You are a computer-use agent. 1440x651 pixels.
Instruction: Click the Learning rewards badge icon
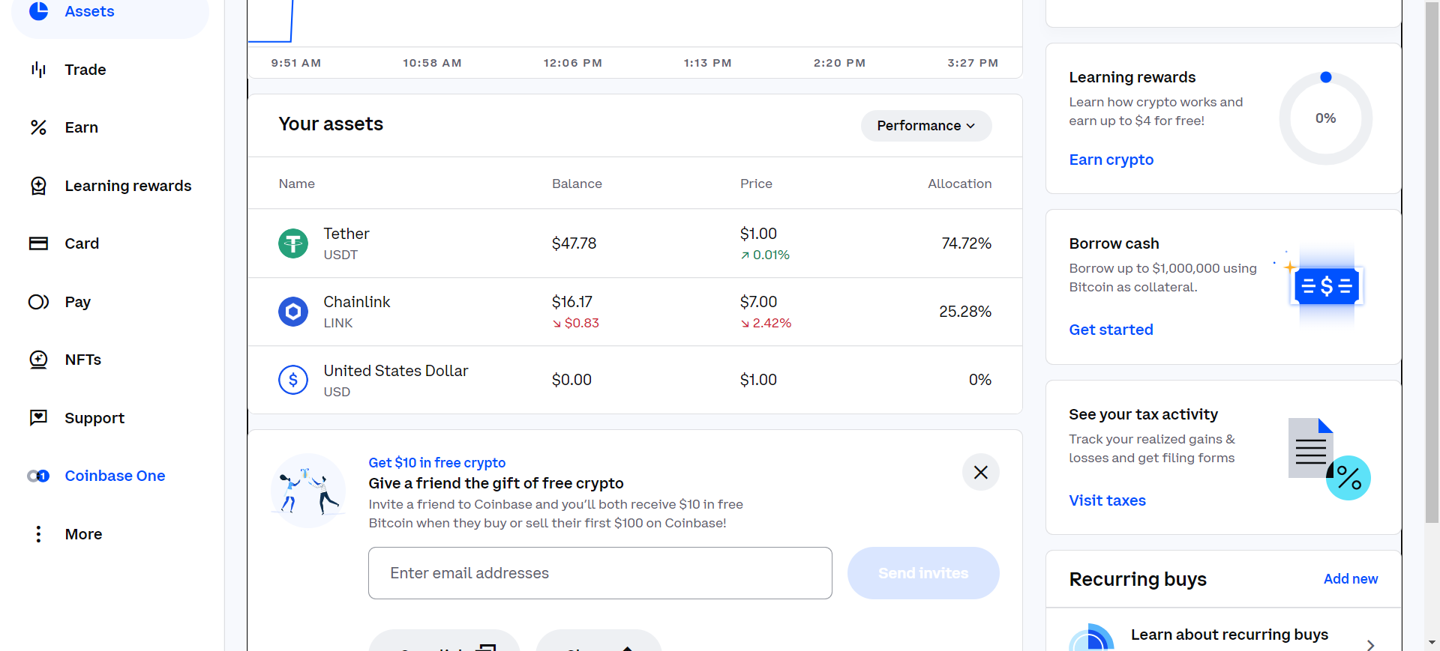(x=38, y=186)
